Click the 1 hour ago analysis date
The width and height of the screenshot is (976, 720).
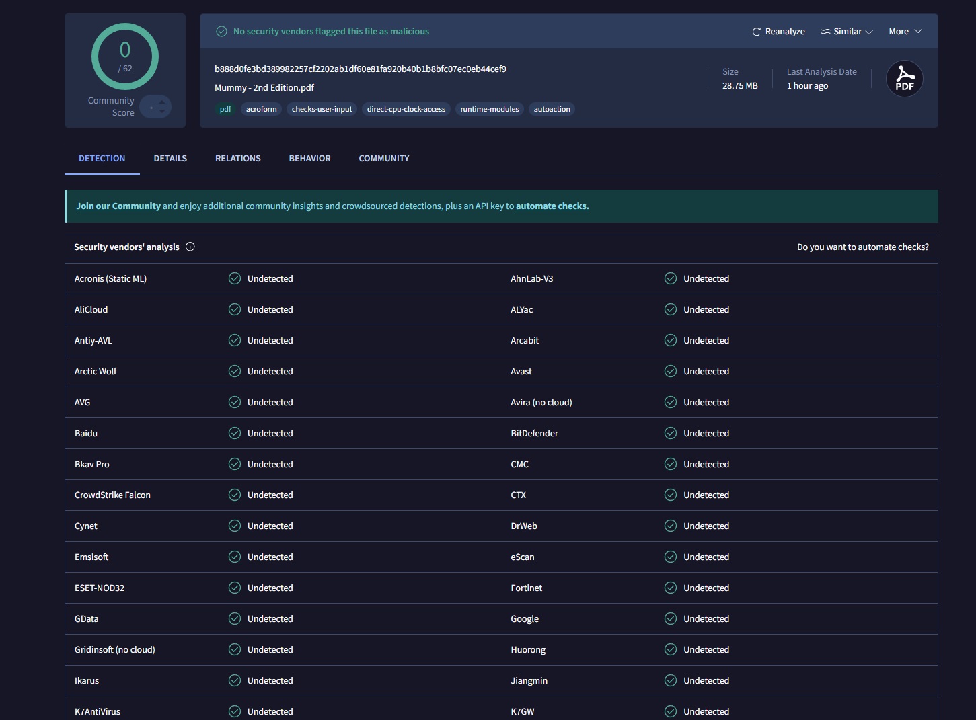[807, 86]
